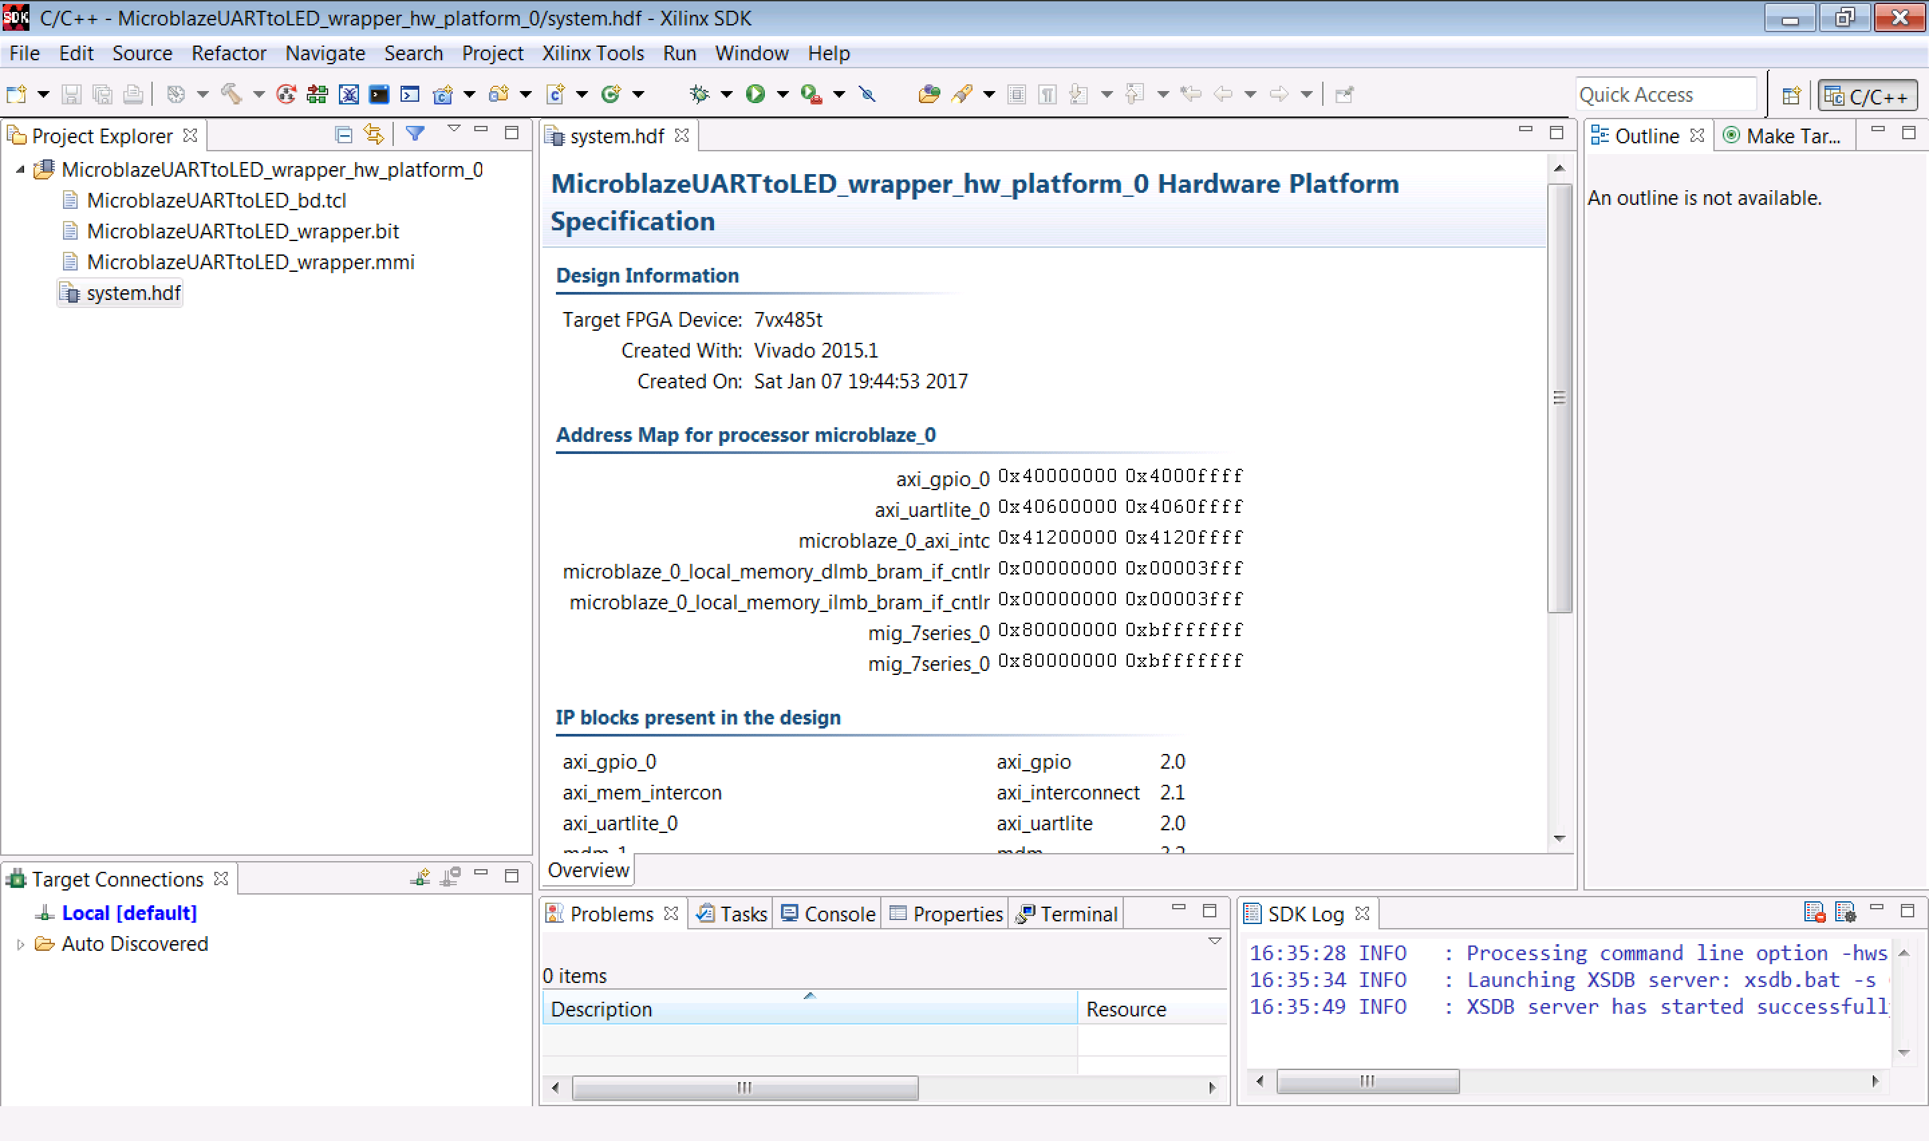The image size is (1929, 1141).
Task: Select MicroblazeUARTtoLED_wrapper.bit file
Action: [243, 232]
